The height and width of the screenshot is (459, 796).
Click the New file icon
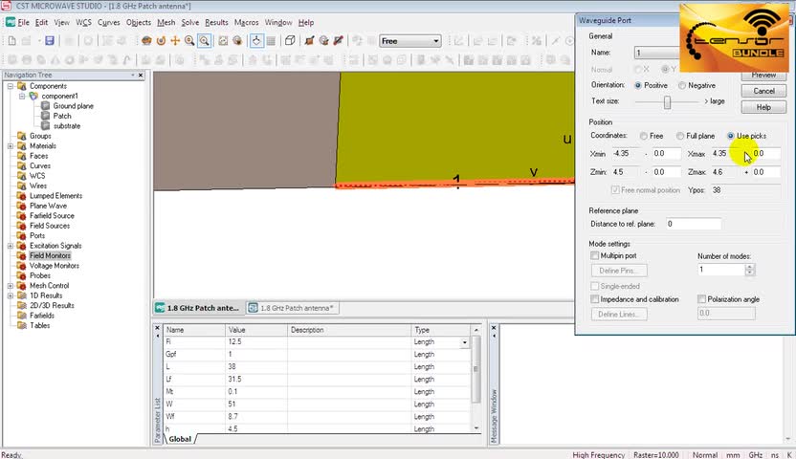[11, 41]
